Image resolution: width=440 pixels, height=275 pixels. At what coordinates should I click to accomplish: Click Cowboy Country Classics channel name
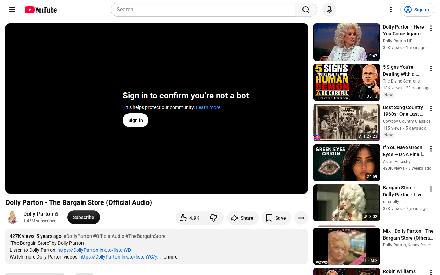pyautogui.click(x=407, y=121)
